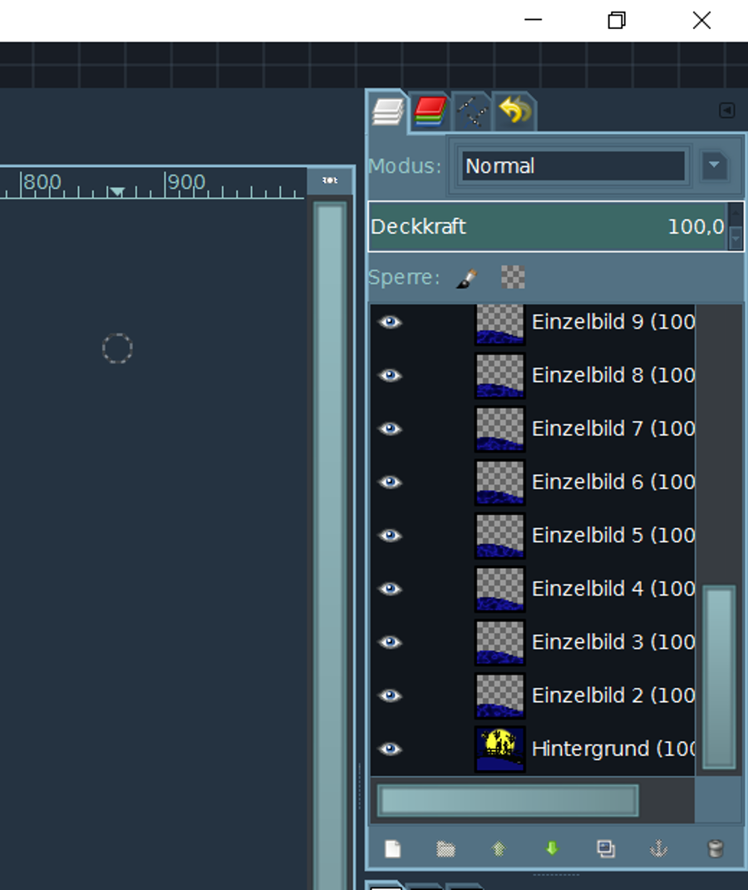Viewport: 748px width, 890px height.
Task: Click the layer name 'Einzelbild 3 (100'
Action: coord(613,642)
